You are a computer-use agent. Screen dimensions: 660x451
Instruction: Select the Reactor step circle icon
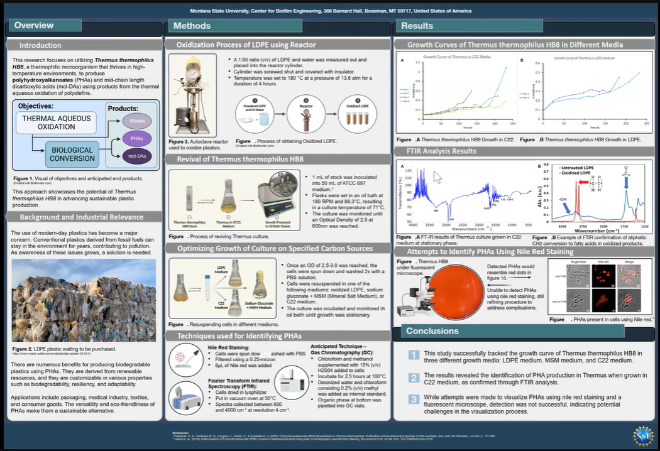coord(306,114)
